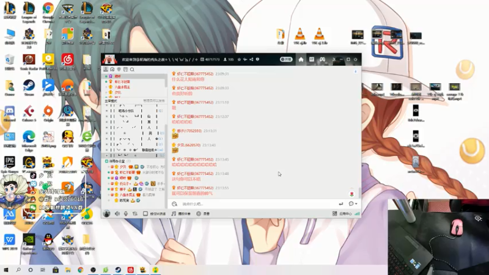Select the headset icon in left panel toolbar
The width and height of the screenshot is (489, 275).
tap(112, 70)
